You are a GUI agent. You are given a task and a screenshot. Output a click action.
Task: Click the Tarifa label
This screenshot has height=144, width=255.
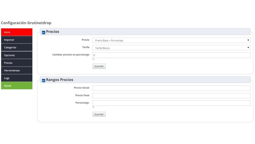pyautogui.click(x=86, y=47)
